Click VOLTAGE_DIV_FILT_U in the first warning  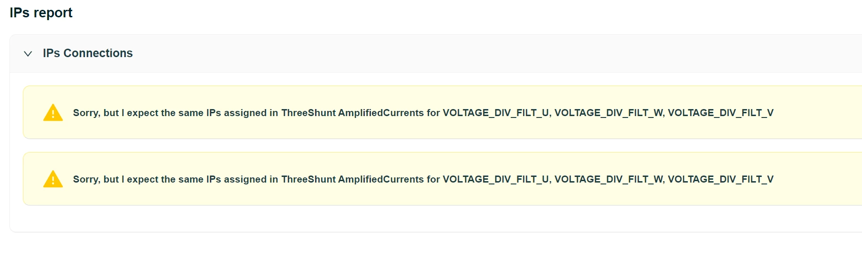point(496,113)
